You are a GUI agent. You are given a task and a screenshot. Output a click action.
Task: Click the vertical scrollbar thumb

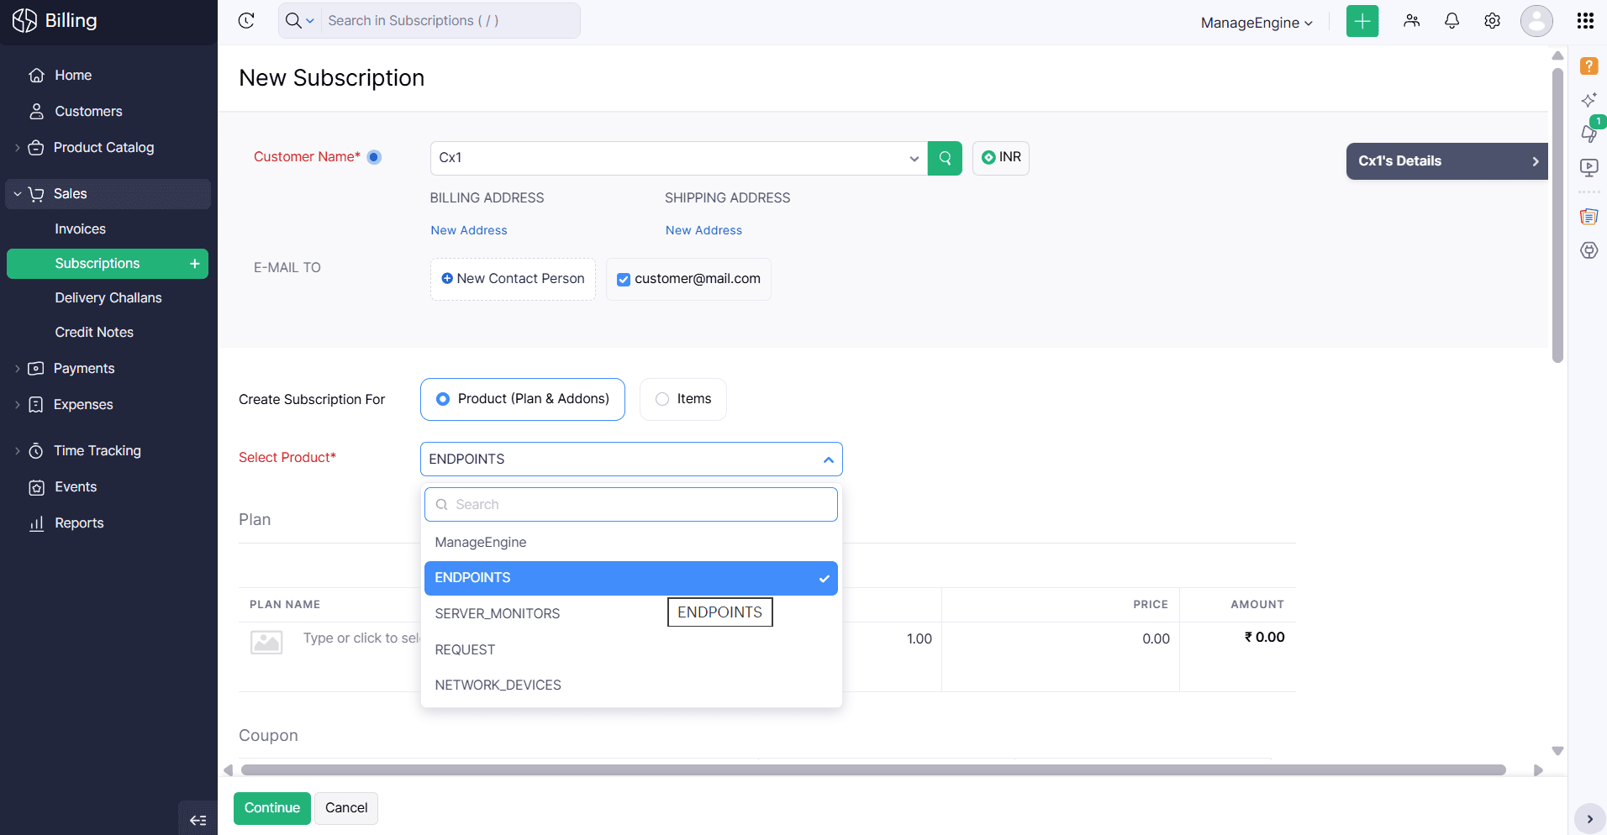coord(1557,215)
